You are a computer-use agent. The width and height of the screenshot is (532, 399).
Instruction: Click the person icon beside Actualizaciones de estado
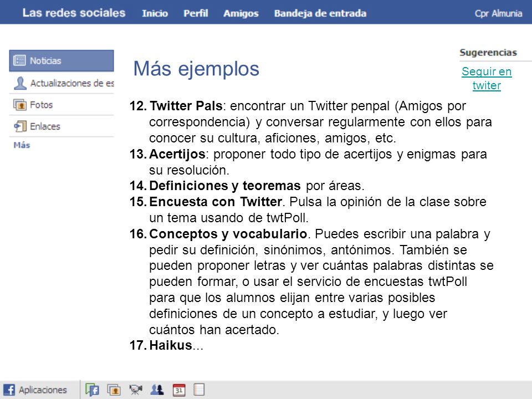click(x=20, y=83)
